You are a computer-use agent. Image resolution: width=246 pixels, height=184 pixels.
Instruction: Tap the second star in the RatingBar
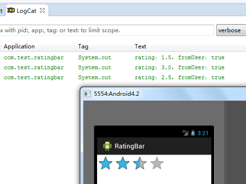(123, 163)
